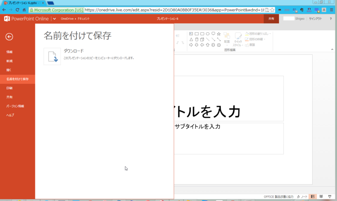Select the up-down block arrow shape
Screen dimensions: 337x201
[213, 45]
